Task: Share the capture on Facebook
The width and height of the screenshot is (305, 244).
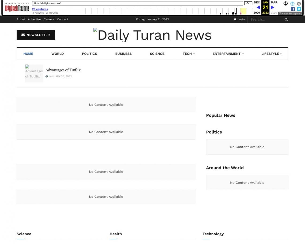Action: (293, 9)
